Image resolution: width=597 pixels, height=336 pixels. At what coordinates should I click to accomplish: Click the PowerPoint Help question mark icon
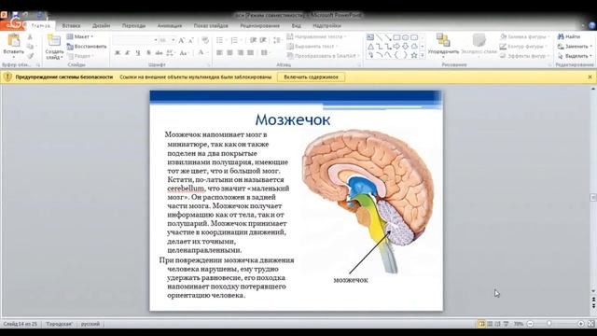point(592,25)
